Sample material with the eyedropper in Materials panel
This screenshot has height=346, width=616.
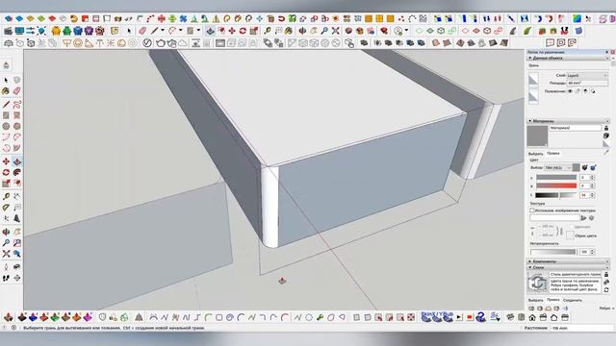pos(606,152)
